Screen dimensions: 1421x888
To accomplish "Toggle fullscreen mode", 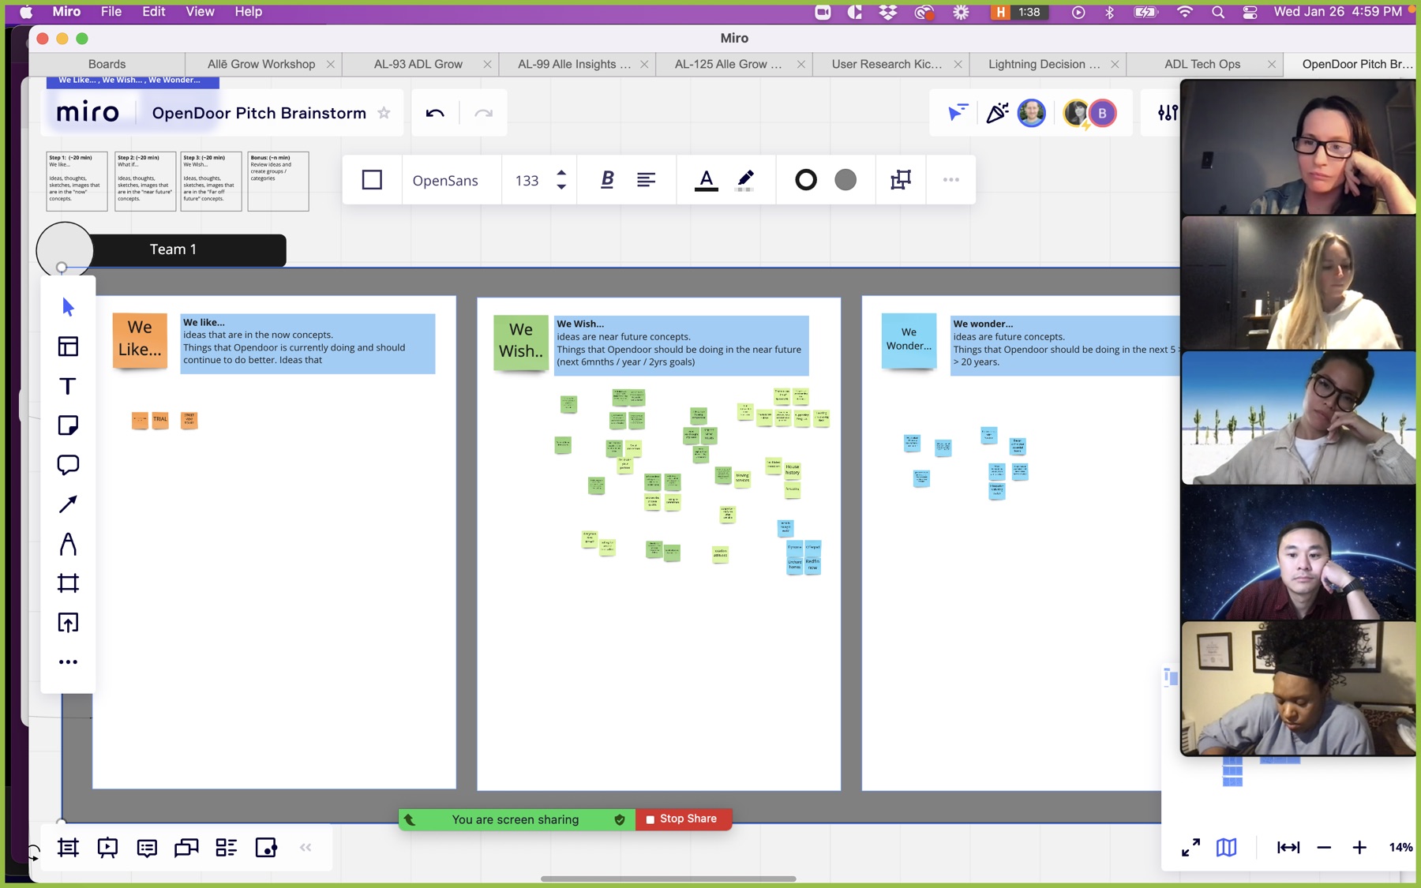I will click(1190, 848).
